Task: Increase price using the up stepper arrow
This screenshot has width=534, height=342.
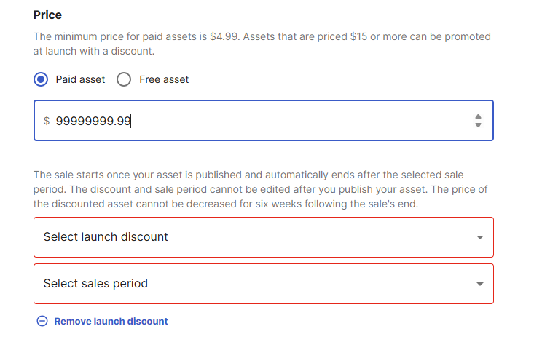Action: click(478, 116)
